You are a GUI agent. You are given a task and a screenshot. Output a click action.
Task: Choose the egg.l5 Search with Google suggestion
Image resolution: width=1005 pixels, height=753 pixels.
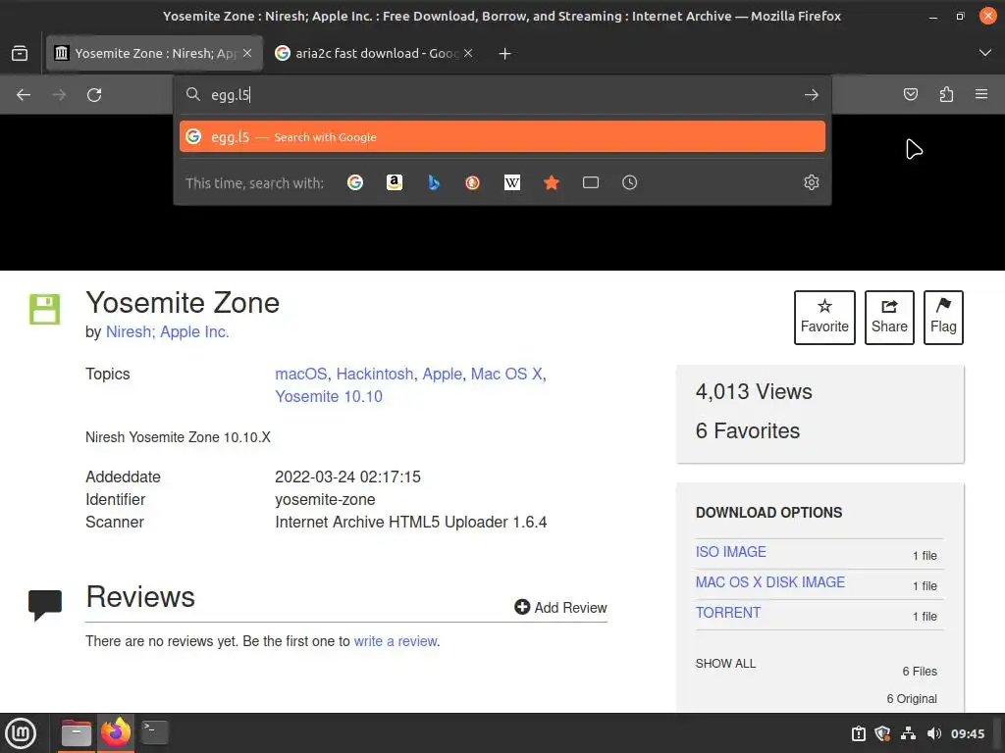pyautogui.click(x=502, y=136)
